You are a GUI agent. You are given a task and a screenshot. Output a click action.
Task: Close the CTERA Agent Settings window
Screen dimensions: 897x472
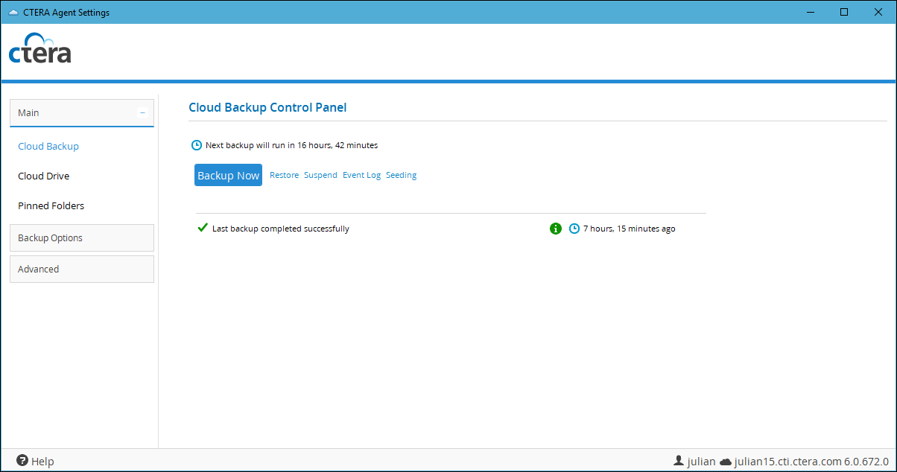click(878, 12)
